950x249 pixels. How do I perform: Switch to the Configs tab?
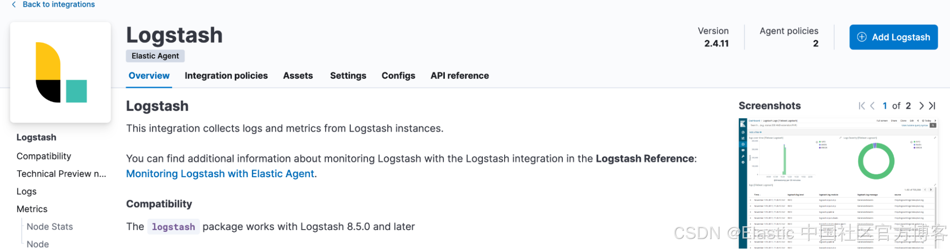[x=398, y=76]
